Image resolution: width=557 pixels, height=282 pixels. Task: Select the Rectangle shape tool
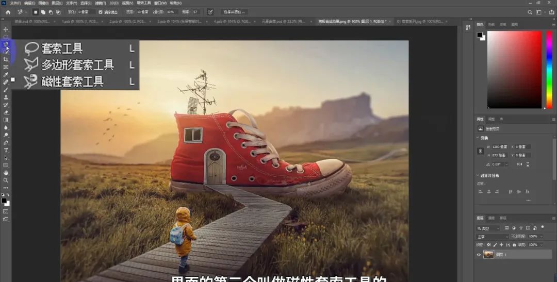click(6, 165)
